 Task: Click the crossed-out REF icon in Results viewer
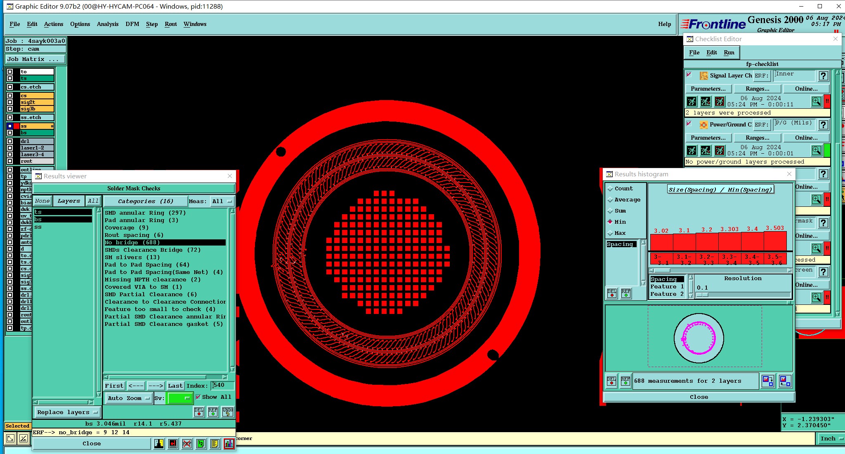pos(187,444)
